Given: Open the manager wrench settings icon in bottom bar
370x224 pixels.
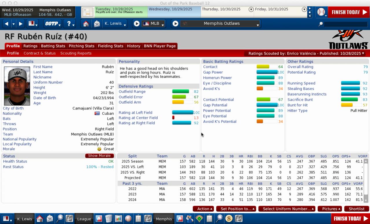Looking at the screenshot, I should 69,219.
